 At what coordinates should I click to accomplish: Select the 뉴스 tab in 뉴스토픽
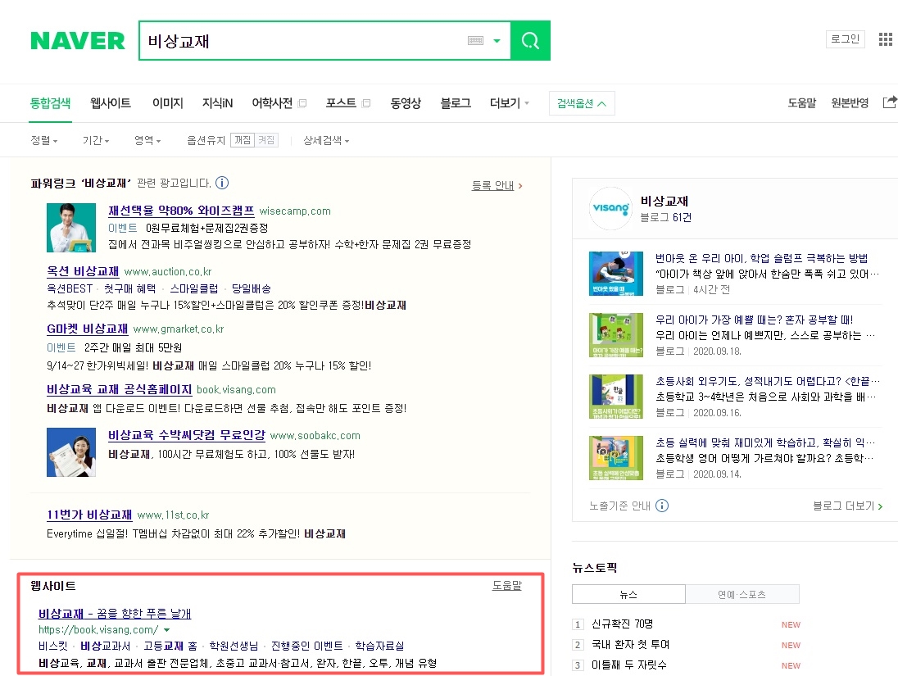[x=628, y=594]
